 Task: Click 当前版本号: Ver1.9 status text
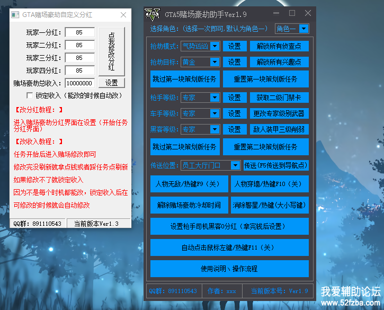pyautogui.click(x=280, y=291)
